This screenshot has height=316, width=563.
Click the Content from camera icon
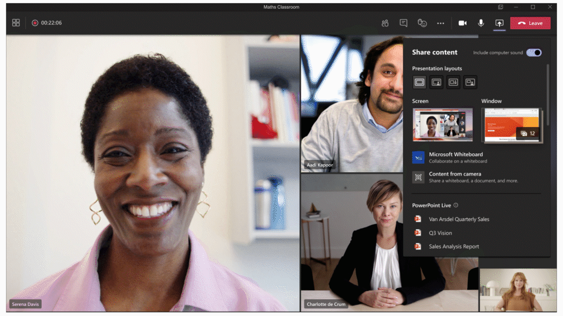[x=418, y=177]
